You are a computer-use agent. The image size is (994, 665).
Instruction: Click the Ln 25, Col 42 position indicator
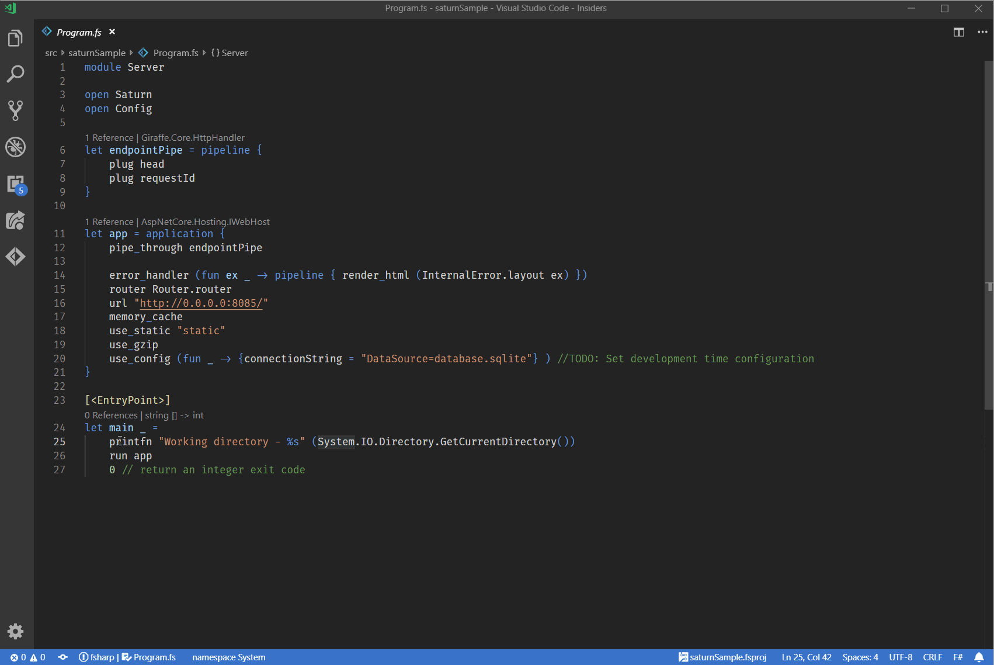coord(806,657)
